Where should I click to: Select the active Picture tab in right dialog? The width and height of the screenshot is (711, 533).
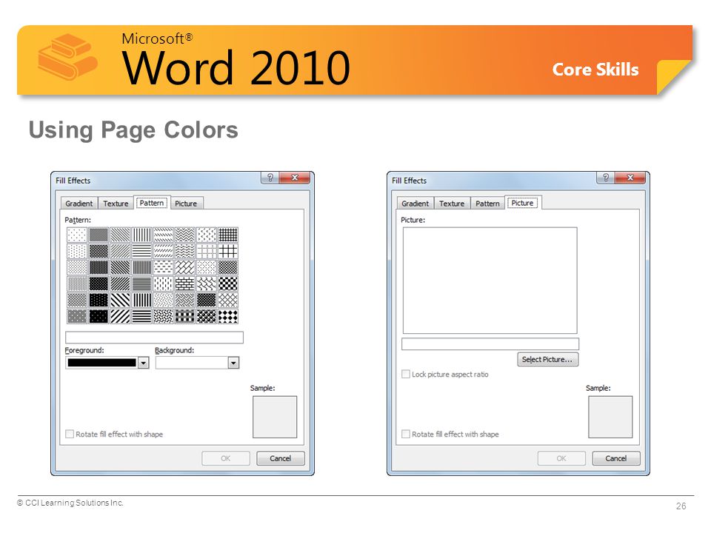pos(522,203)
